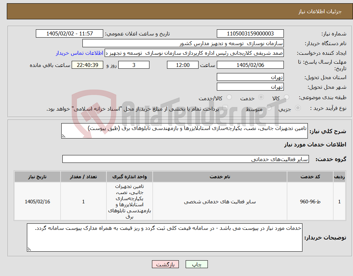Screen dimensions: 353x276
Task: Click the announcement date field 1405/02/02 - 11:57
Action: point(69,34)
